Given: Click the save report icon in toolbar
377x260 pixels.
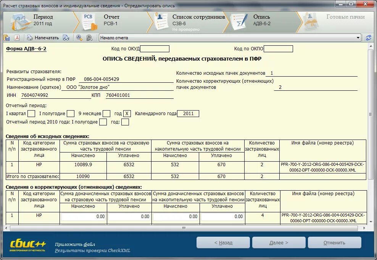Looking at the screenshot, I should point(6,38).
